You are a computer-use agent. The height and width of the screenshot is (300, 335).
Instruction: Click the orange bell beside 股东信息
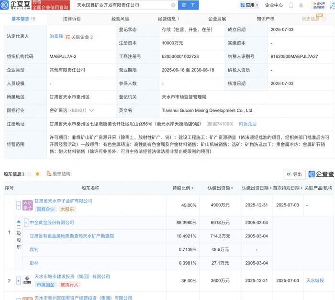37,174
